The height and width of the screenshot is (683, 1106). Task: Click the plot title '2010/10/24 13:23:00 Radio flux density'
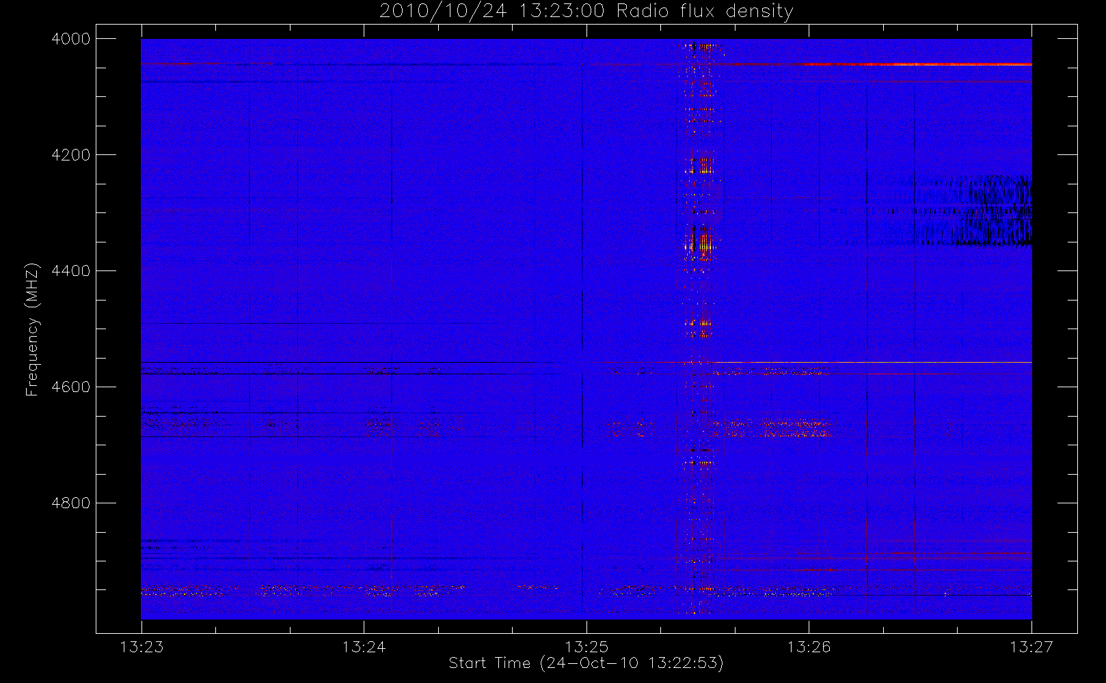(586, 12)
